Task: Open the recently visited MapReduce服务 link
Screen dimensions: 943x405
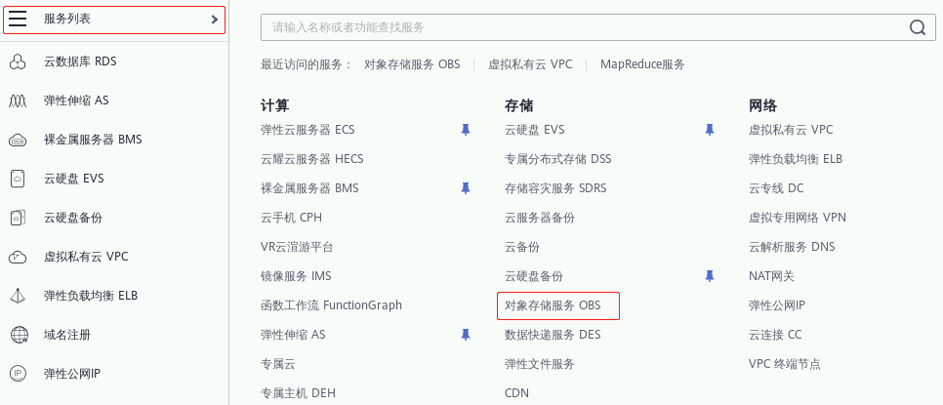Action: (x=642, y=64)
